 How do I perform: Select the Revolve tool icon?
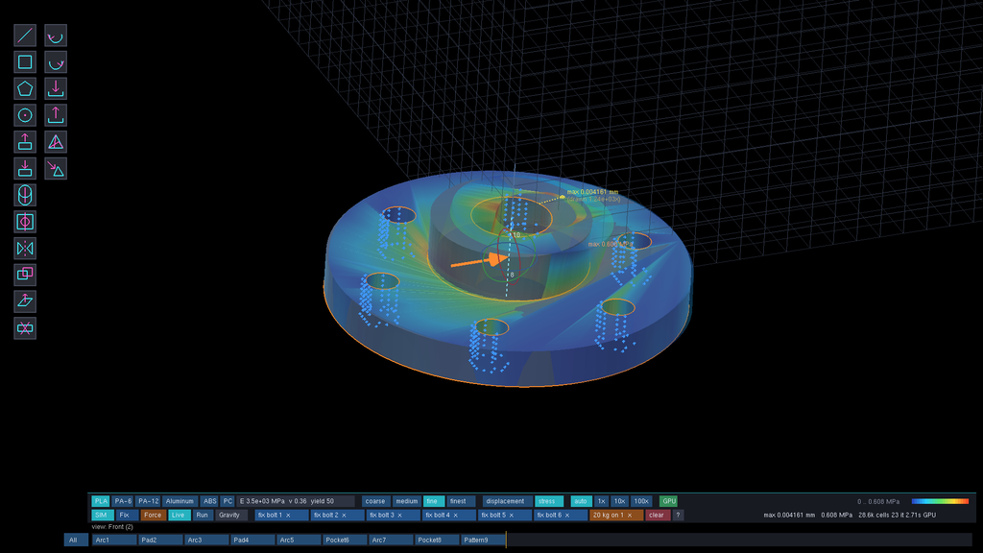[x=25, y=196]
